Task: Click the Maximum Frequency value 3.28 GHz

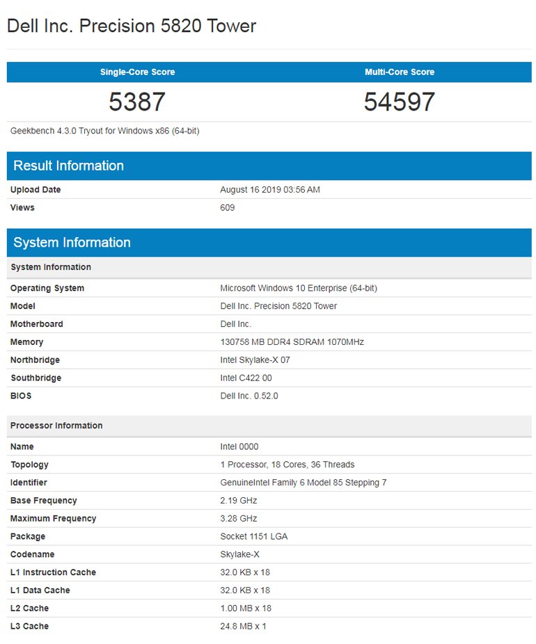Action: click(x=239, y=519)
